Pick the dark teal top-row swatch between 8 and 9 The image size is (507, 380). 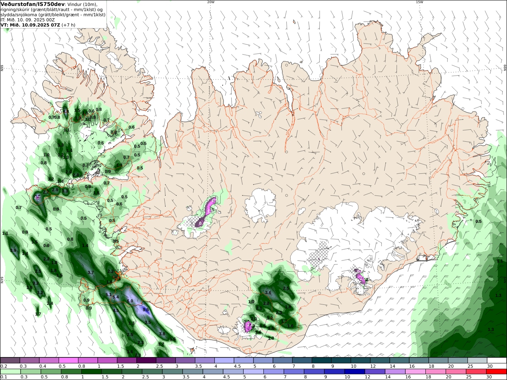(321, 361)
